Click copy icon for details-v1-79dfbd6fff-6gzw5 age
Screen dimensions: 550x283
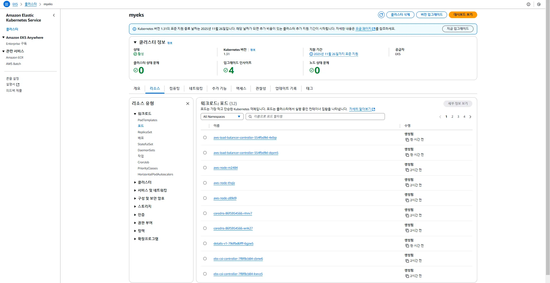(x=407, y=246)
